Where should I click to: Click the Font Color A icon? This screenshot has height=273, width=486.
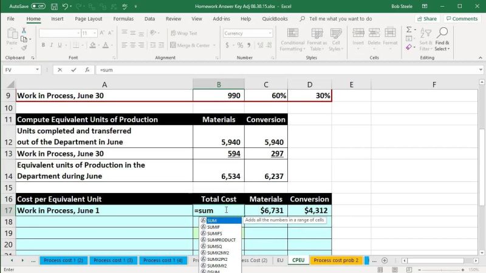click(x=105, y=45)
